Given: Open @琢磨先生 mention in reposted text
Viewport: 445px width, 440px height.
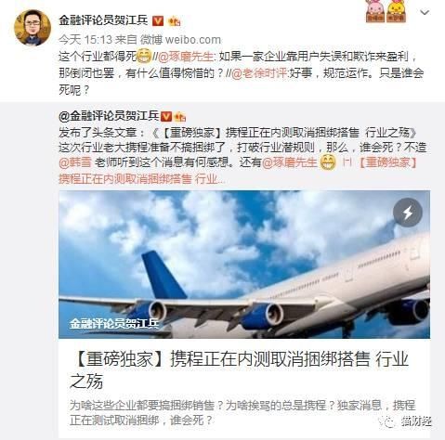Looking at the screenshot, I should coord(290,162).
